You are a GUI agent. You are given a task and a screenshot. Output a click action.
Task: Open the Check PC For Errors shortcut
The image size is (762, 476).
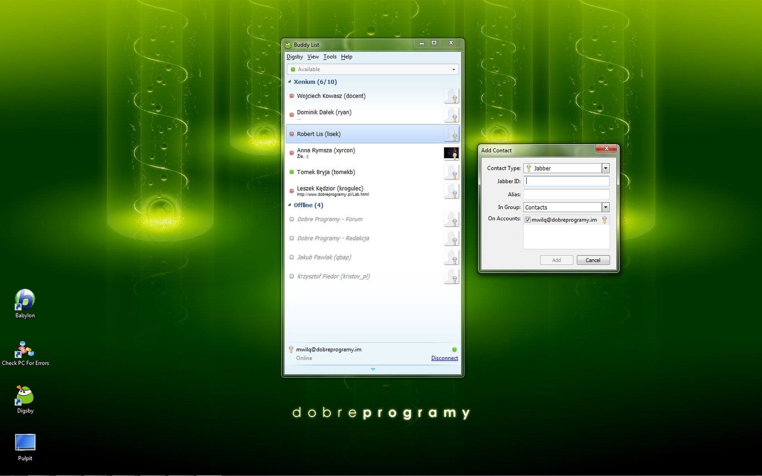(x=25, y=353)
